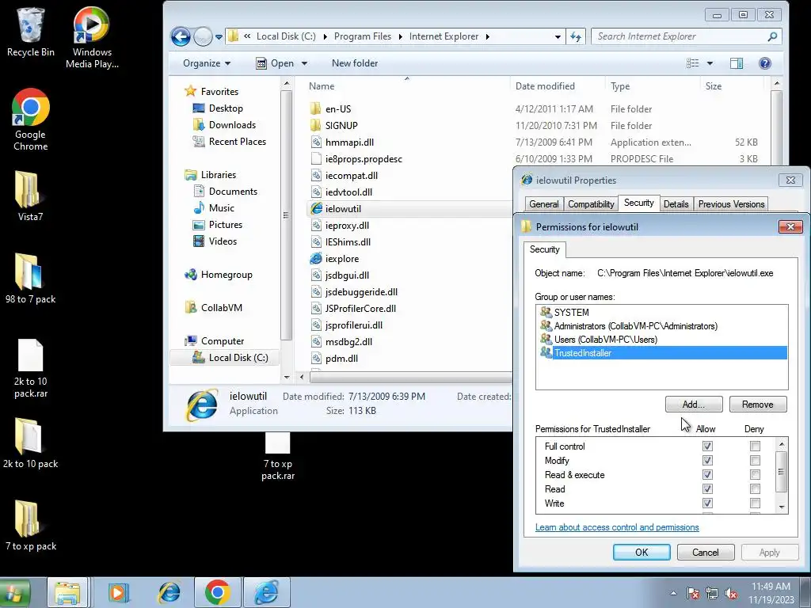Switch to the General tab in Properties

coord(543,204)
